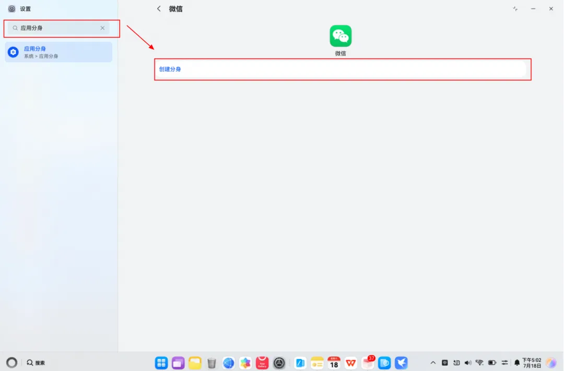Image resolution: width=564 pixels, height=371 pixels.
Task: Open the purple multi-window app in dock
Action: [x=178, y=363]
